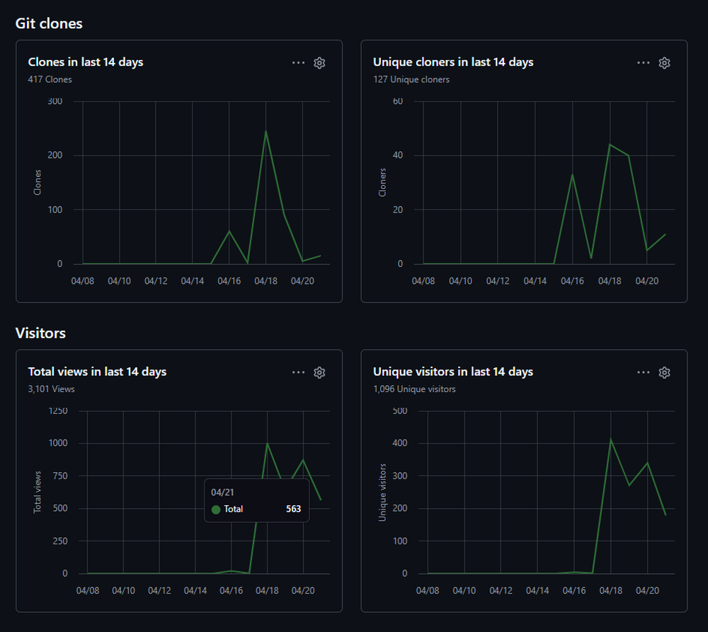The height and width of the screenshot is (632, 708).
Task: Show the ellipsis options for Unique visitors
Action: (643, 372)
